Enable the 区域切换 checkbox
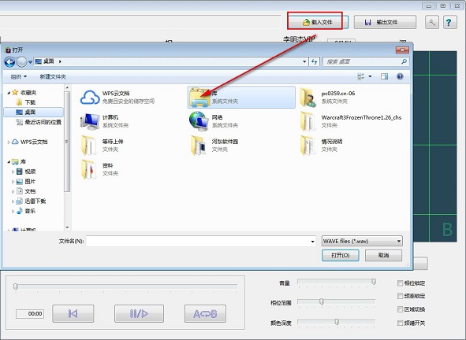The height and width of the screenshot is (340, 466). [x=400, y=309]
